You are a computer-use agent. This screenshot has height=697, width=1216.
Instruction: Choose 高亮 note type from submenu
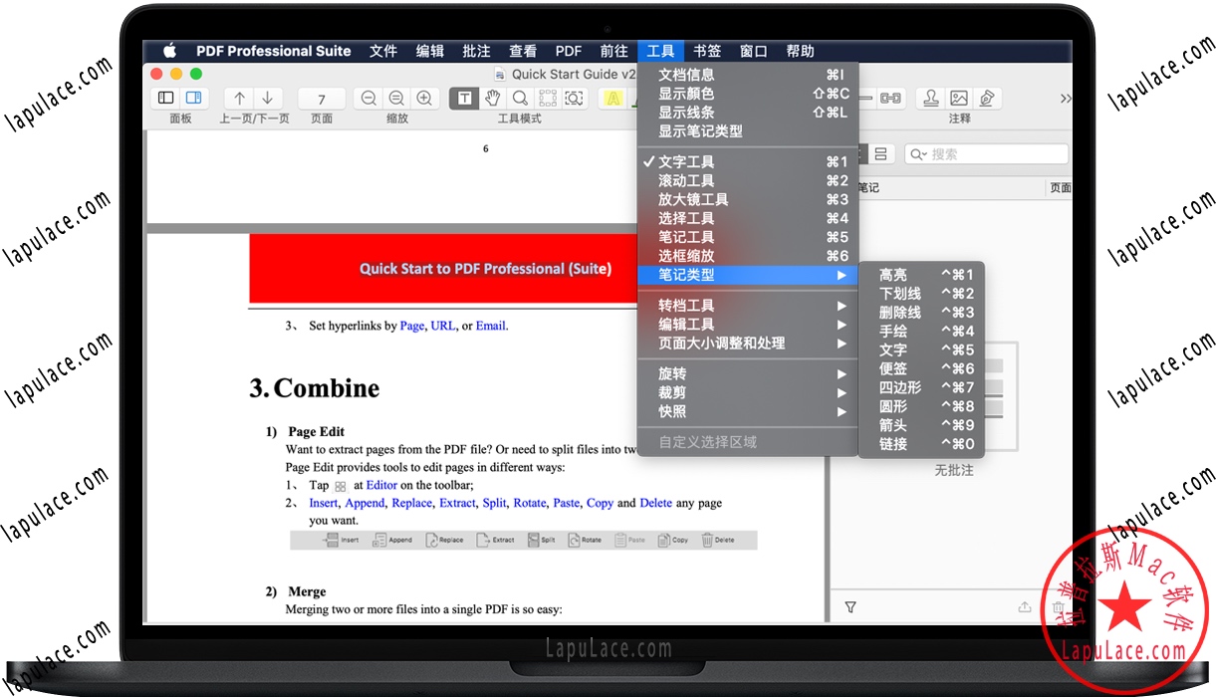922,275
